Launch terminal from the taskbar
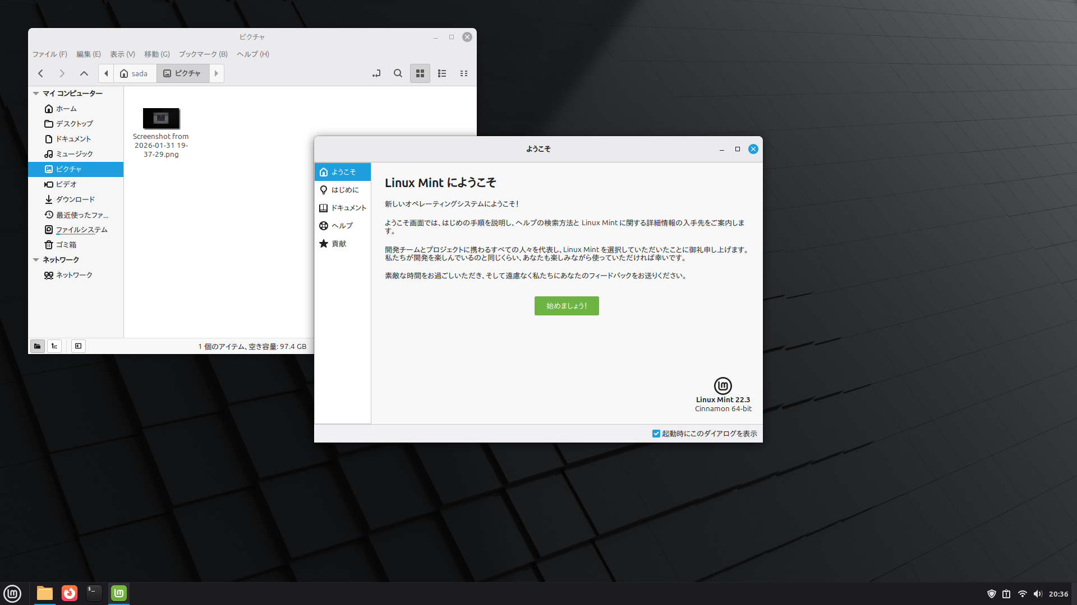The height and width of the screenshot is (605, 1077). coord(94,593)
